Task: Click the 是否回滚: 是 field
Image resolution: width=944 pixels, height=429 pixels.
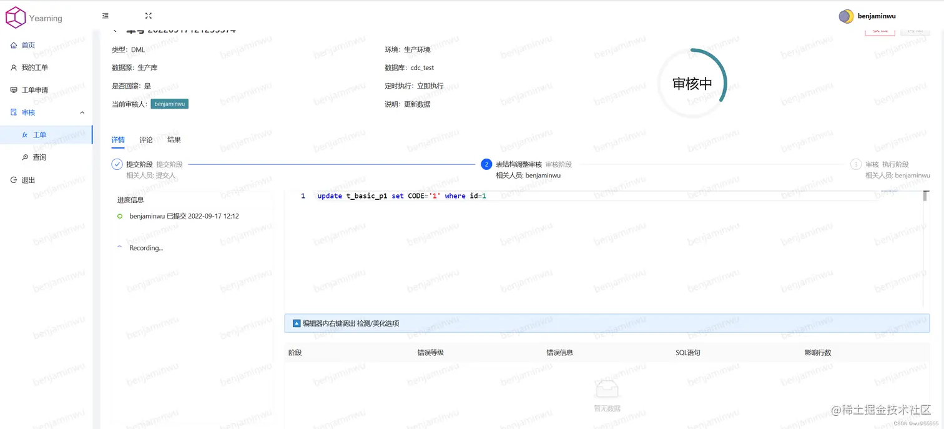Action: tap(131, 86)
